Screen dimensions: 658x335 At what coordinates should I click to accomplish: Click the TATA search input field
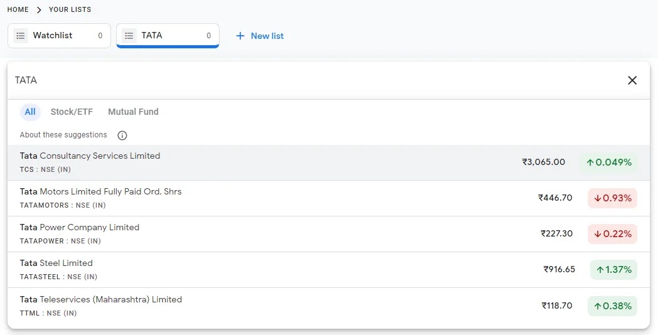coord(315,80)
